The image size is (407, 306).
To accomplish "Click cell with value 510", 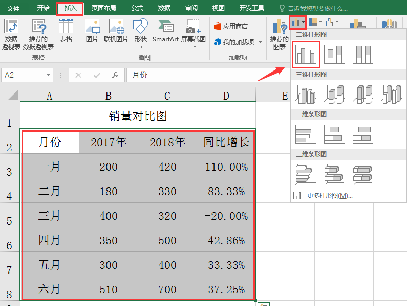I will 108,289.
